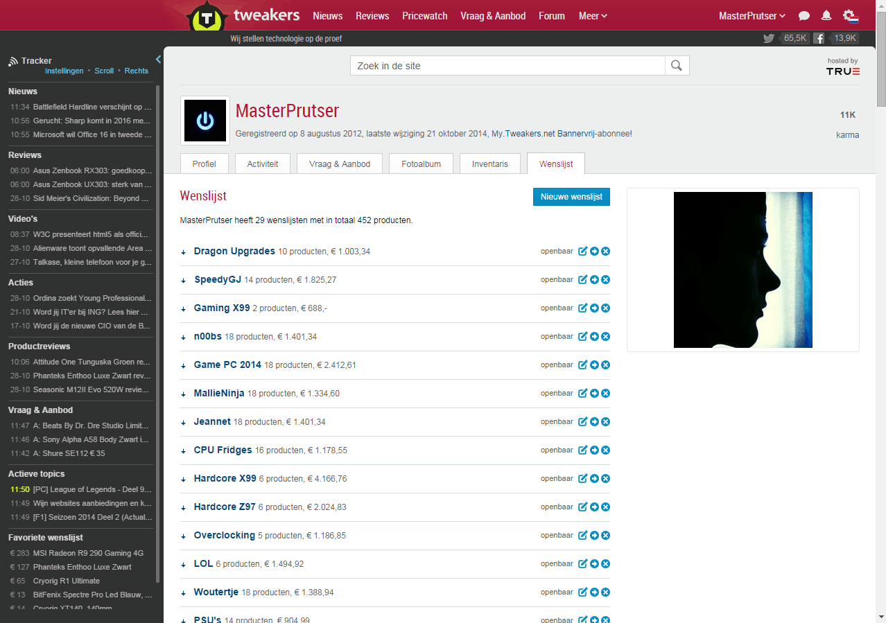Click the Twitter bird icon
This screenshot has width=886, height=623.
(768, 39)
